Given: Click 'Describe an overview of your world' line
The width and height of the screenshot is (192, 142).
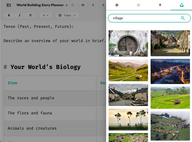Looking at the screenshot, I should 54,41.
